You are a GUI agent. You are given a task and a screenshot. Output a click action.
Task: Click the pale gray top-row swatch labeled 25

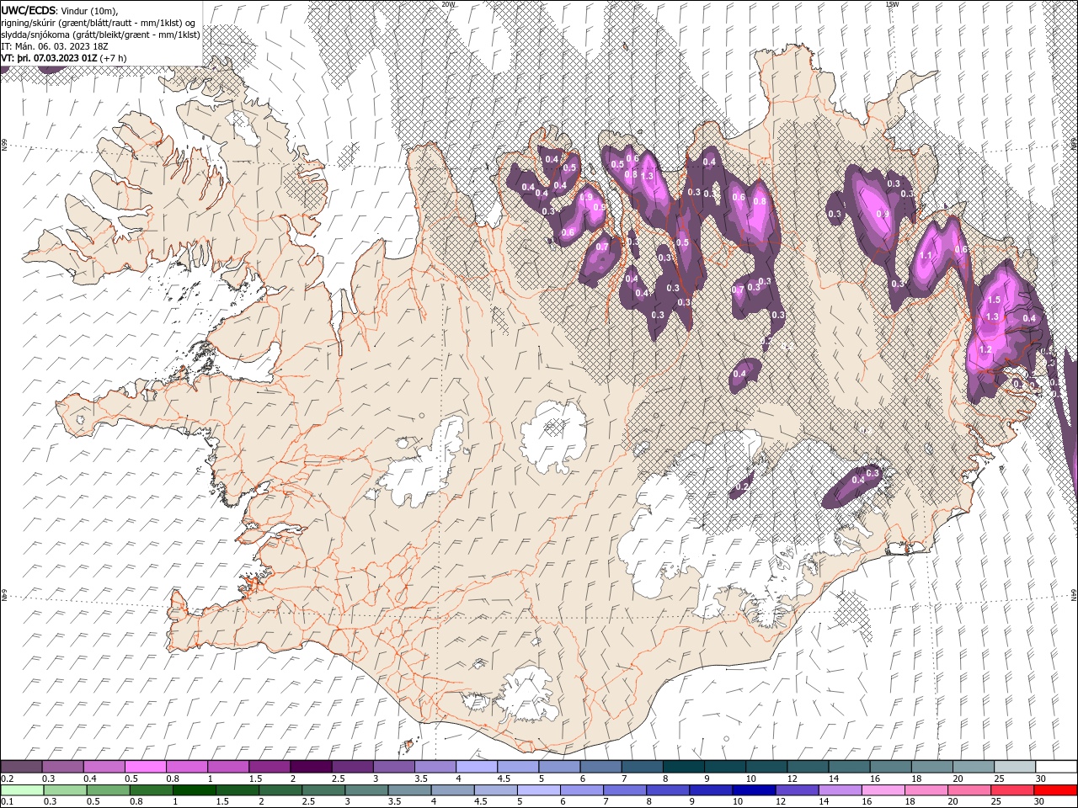(x=1016, y=767)
